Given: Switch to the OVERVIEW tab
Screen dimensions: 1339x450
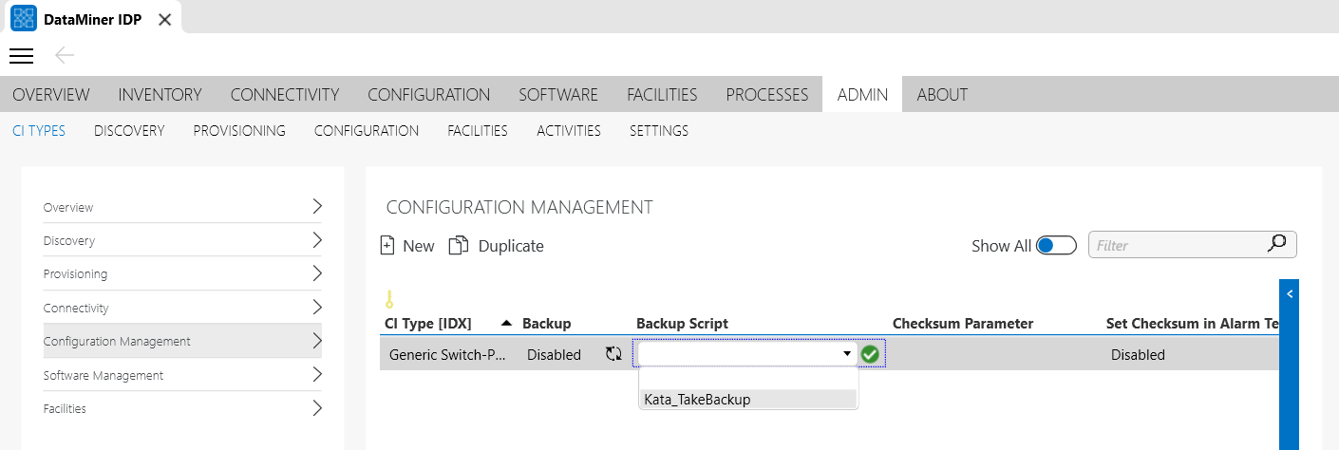Looking at the screenshot, I should [x=51, y=94].
